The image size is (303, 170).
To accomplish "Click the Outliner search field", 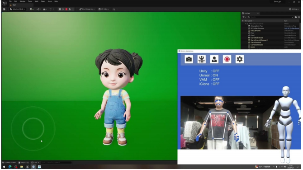I will click(270, 17).
